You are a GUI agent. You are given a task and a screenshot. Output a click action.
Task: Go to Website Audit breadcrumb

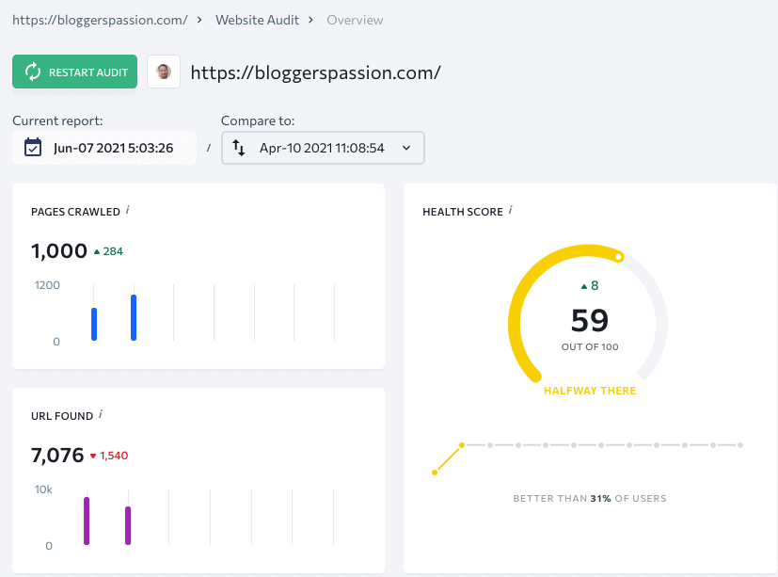tap(257, 21)
